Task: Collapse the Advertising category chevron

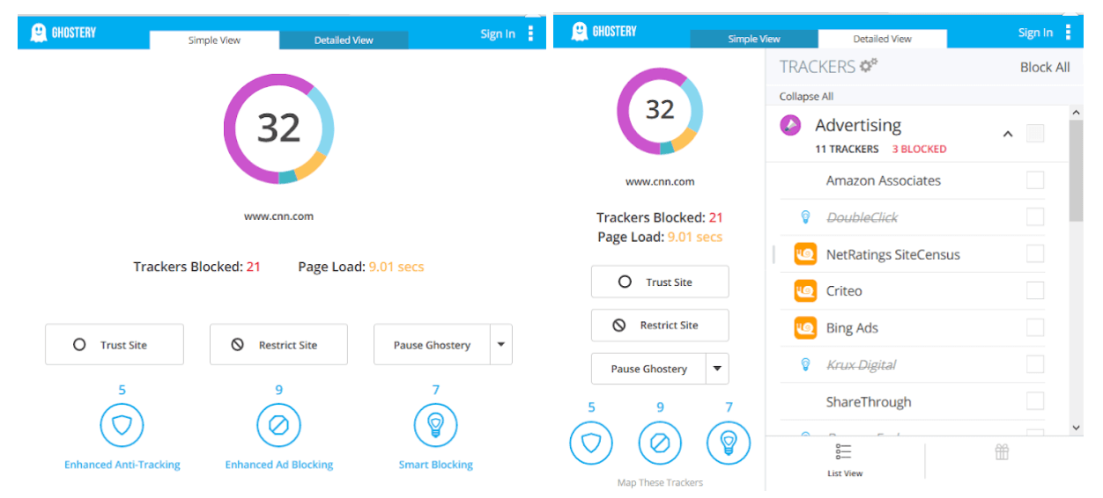Action: pos(1008,135)
